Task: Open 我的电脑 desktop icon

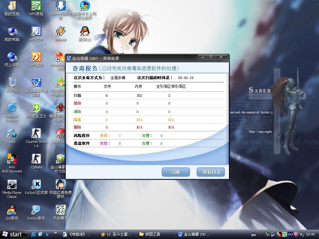Action: [12, 34]
